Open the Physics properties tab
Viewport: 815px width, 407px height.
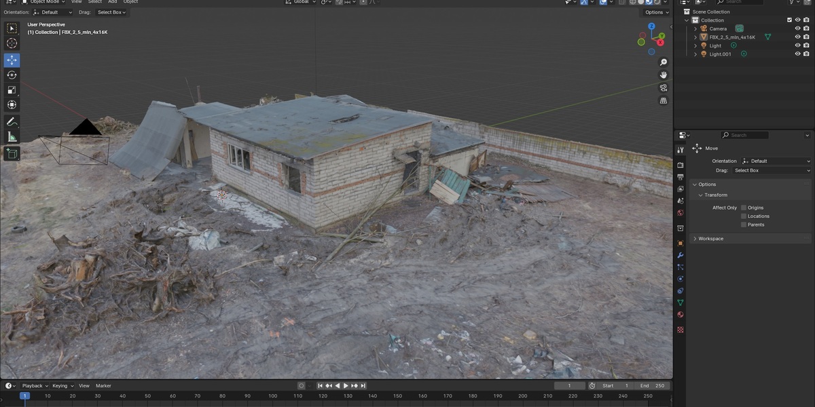coord(681,279)
